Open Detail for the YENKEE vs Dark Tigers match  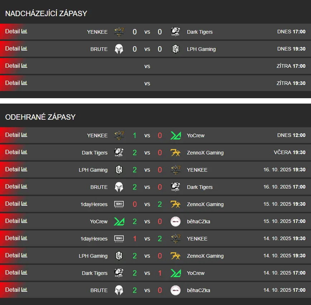point(12,31)
